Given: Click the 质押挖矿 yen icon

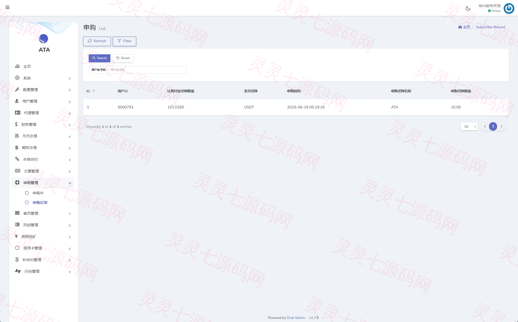Looking at the screenshot, I should coord(16,236).
